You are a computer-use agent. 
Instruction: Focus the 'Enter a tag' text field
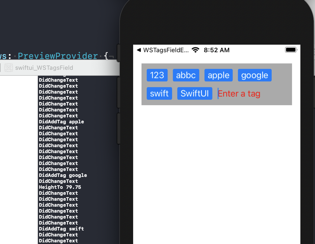[x=239, y=94]
